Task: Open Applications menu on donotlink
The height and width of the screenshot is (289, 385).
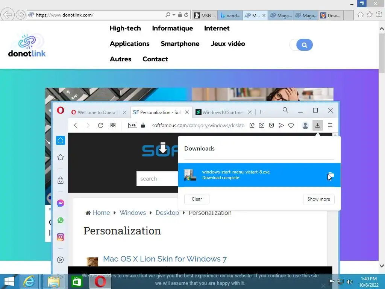Action: (130, 44)
